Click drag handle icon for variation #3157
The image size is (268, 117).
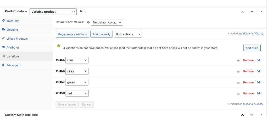click(x=238, y=82)
